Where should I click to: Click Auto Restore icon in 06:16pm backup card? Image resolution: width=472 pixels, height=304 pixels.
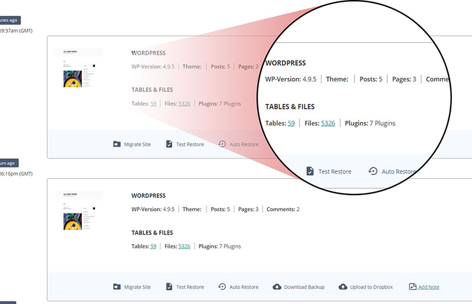pyautogui.click(x=222, y=286)
